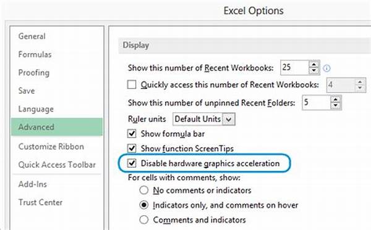Enable Quickly access Recent Workbooks checkbox
371x230 pixels.
[132, 84]
